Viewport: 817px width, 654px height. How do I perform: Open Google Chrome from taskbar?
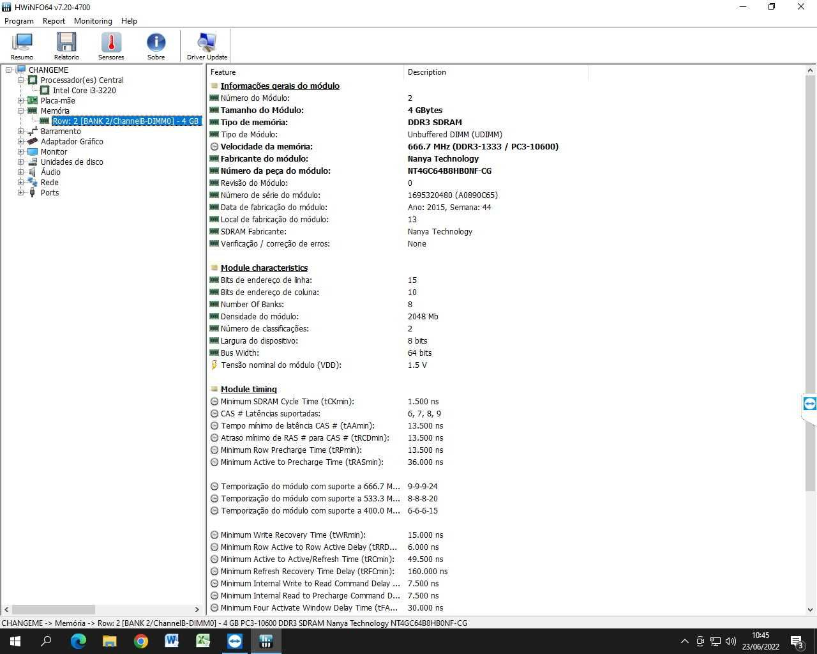(140, 641)
